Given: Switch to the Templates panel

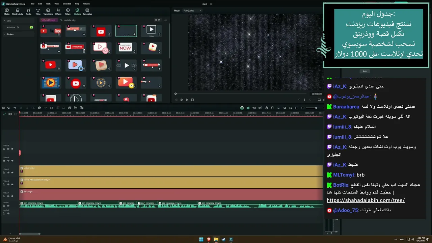Looking at the screenshot, I should click(87, 12).
